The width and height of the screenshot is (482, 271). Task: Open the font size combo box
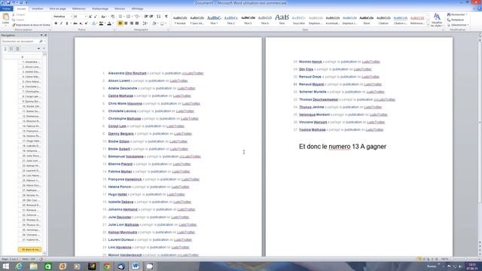point(80,17)
